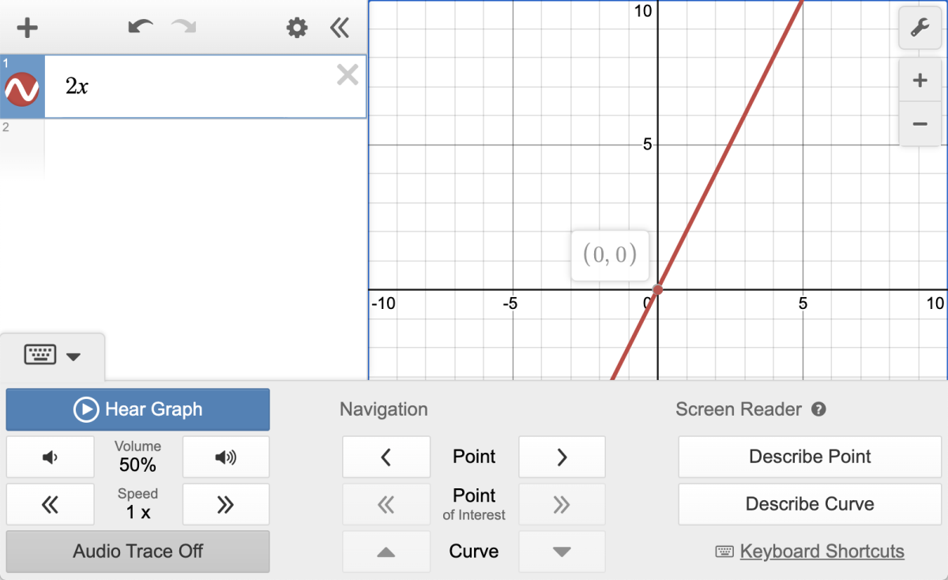Viewport: 948px width, 580px height.
Task: Increase playback speed with the double chevron
Action: pyautogui.click(x=225, y=504)
